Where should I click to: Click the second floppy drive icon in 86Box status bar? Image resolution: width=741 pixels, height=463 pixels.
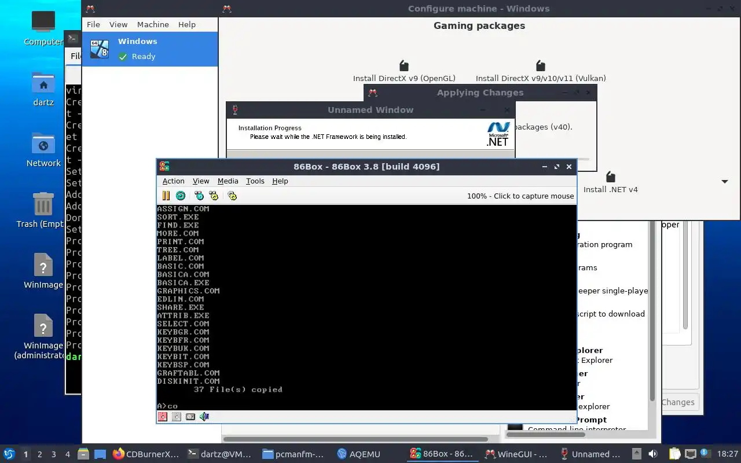177,416
